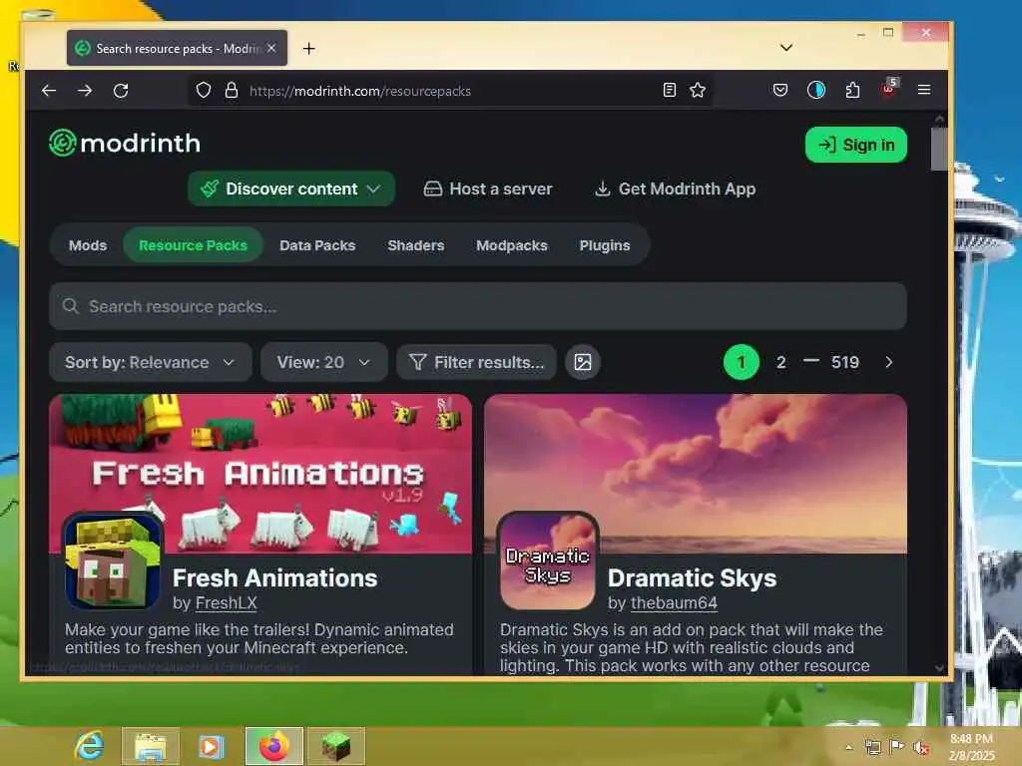Screen dimensions: 1022x766
Task: Open the taskbar clock showing 8:48 PM
Action: click(971, 746)
